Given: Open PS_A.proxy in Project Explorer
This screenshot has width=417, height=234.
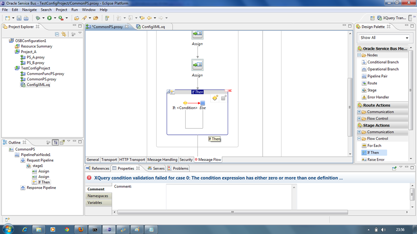Looking at the screenshot, I should pos(35,57).
